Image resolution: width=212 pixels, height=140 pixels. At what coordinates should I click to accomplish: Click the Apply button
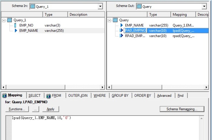click(x=51, y=109)
